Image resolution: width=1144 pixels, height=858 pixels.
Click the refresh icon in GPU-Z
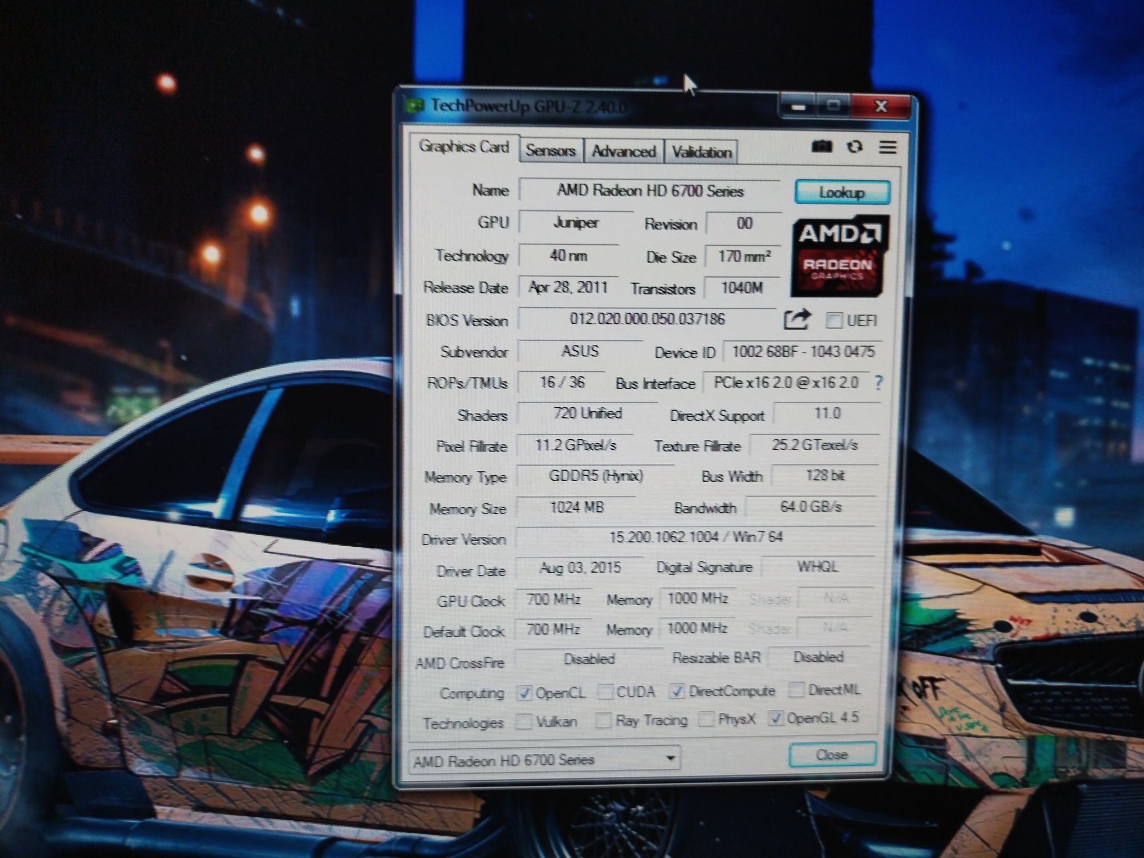click(x=855, y=147)
